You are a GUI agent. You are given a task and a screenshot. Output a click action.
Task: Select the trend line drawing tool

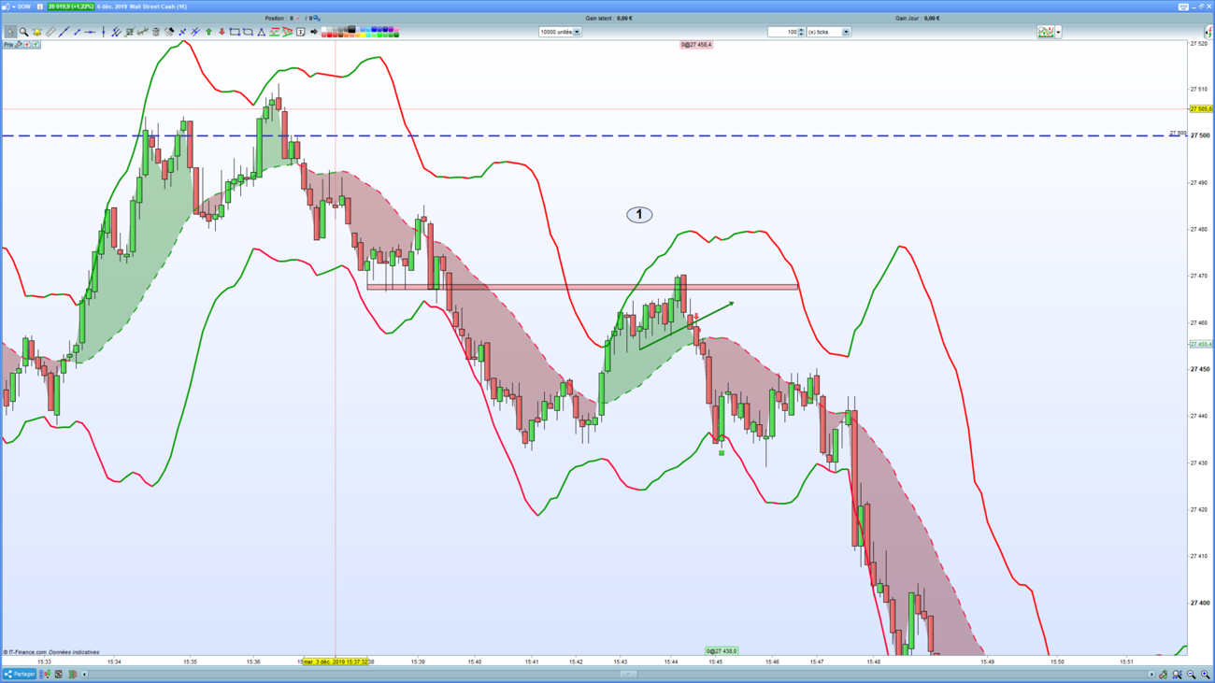click(64, 32)
